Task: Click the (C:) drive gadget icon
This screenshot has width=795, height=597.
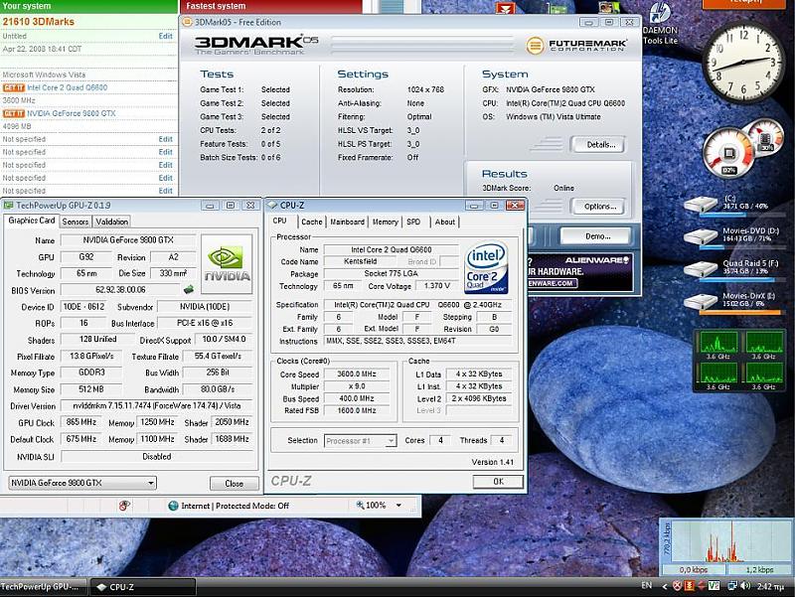Action: click(701, 206)
